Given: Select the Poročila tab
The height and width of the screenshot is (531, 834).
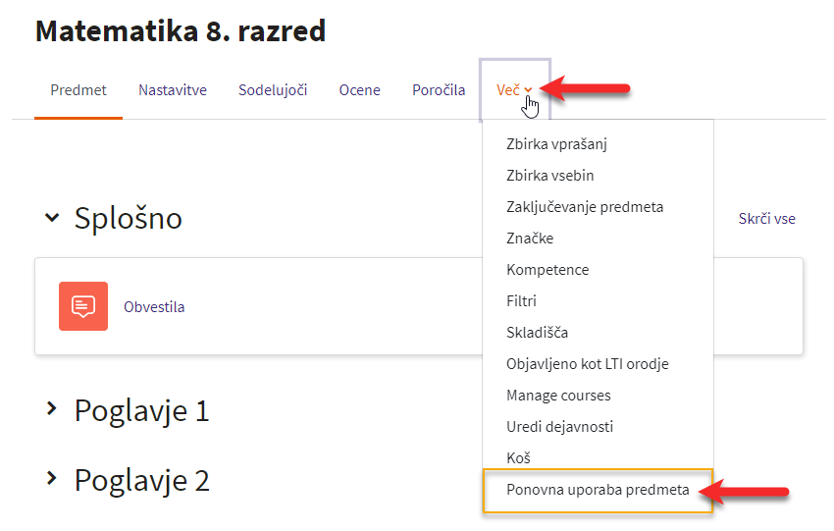Looking at the screenshot, I should pyautogui.click(x=439, y=90).
